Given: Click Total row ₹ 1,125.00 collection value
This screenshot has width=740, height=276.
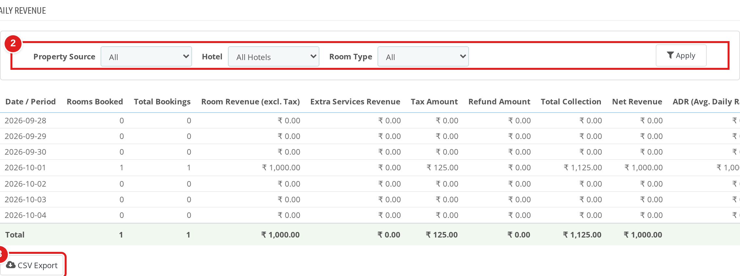Looking at the screenshot, I should (x=582, y=235).
